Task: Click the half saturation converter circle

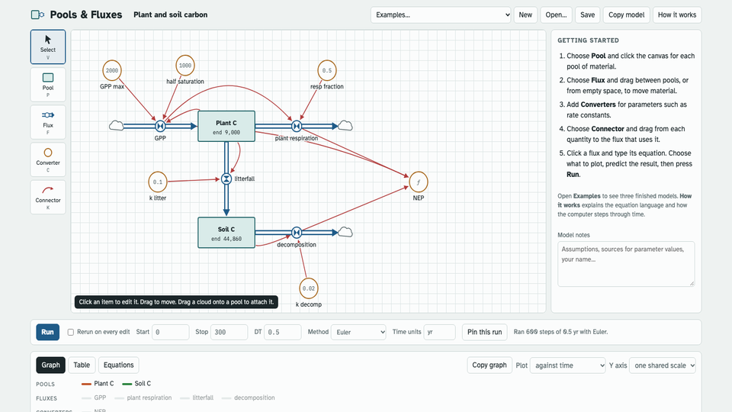Action: [185, 66]
